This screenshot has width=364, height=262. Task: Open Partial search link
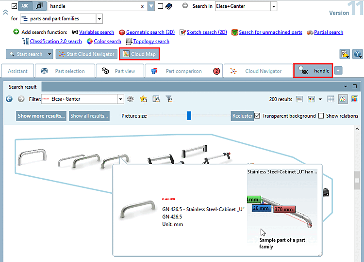(329, 32)
